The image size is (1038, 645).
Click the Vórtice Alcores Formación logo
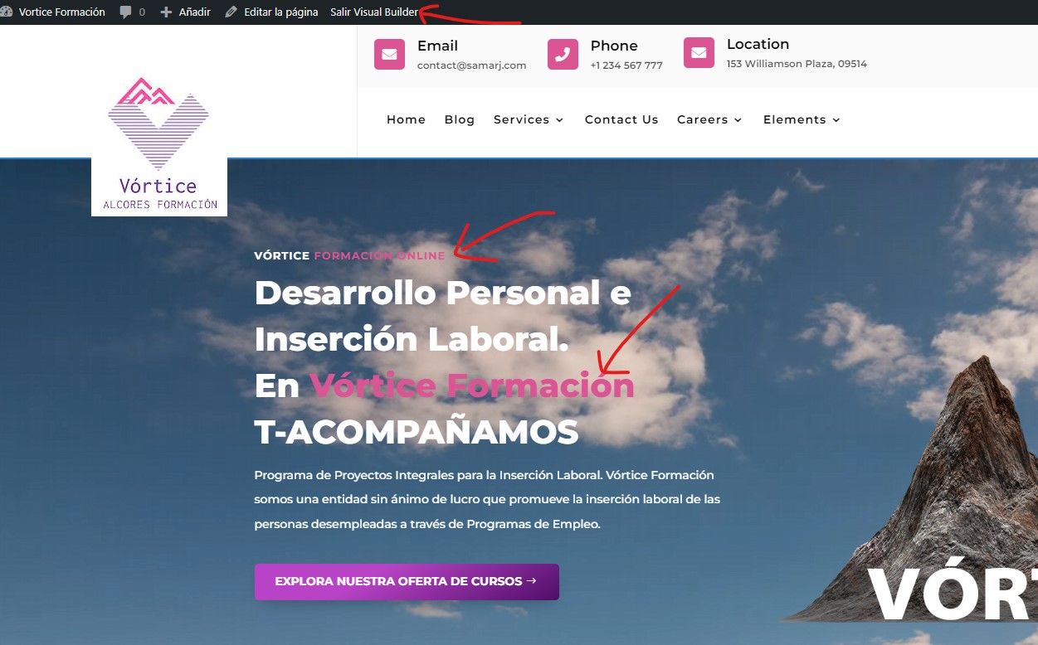click(x=159, y=144)
